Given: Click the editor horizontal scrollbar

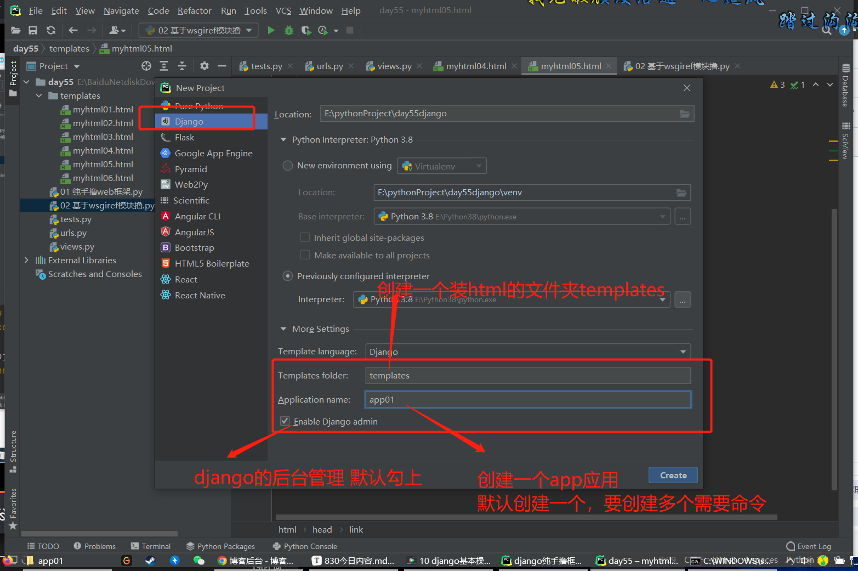Looking at the screenshot, I should coord(526,517).
